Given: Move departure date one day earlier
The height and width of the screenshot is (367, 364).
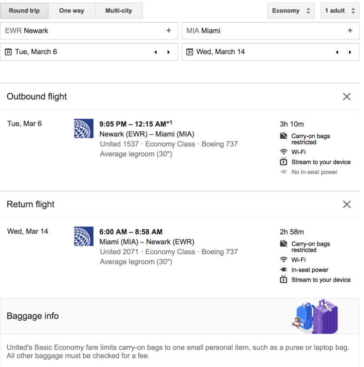Looking at the screenshot, I should (x=156, y=52).
